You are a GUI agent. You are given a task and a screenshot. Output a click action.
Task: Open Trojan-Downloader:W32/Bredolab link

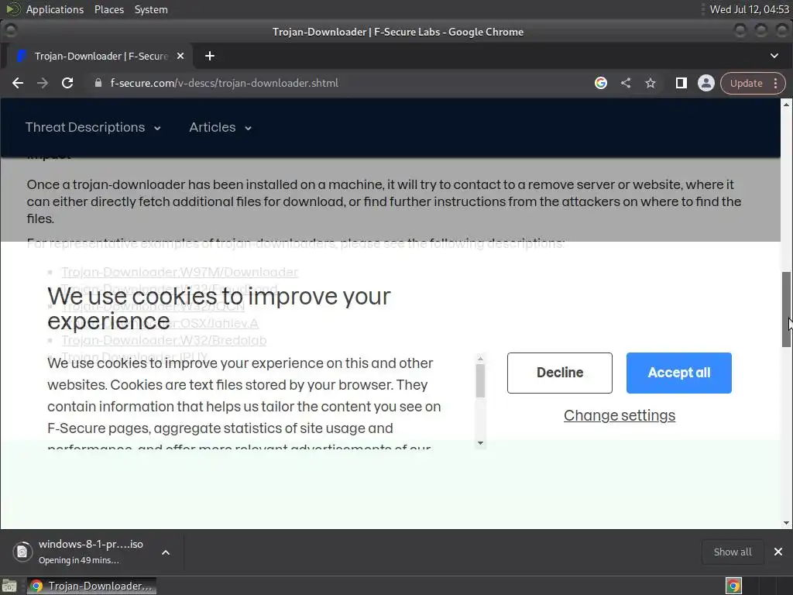pyautogui.click(x=164, y=341)
